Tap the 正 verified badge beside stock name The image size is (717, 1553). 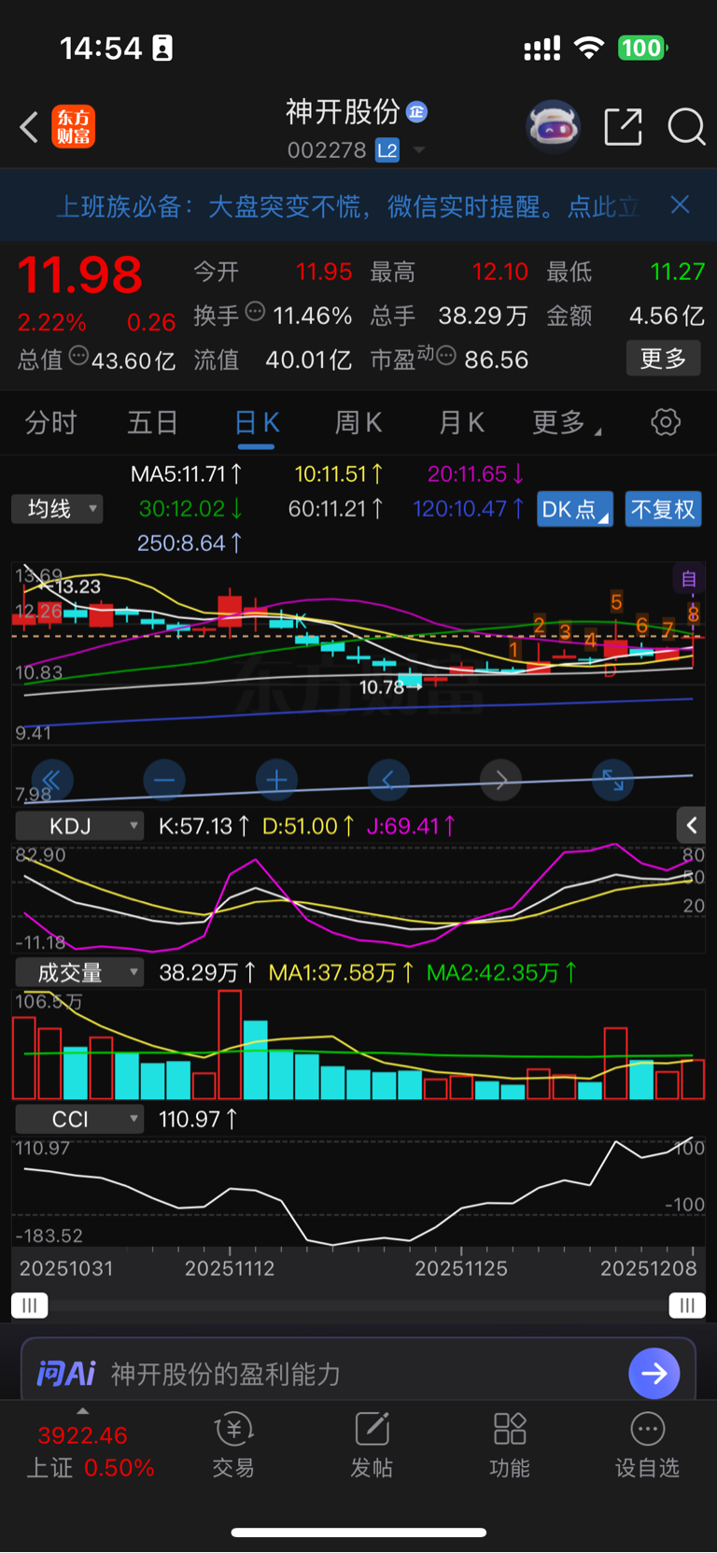tap(416, 112)
